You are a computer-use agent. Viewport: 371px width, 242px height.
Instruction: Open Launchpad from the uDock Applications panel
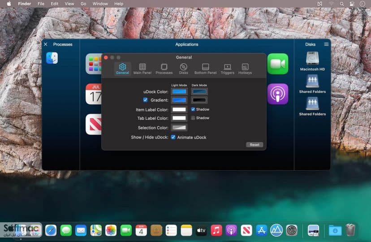[94, 64]
